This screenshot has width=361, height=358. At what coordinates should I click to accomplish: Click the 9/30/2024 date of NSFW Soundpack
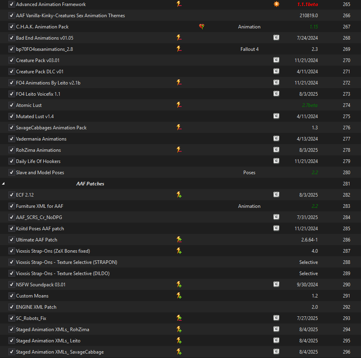point(307,284)
